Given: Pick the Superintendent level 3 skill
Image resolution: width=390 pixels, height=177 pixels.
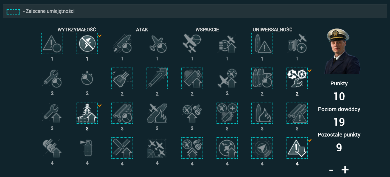Looking at the screenshot, I should pyautogui.click(x=227, y=113).
